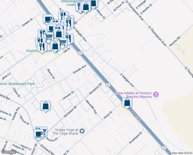Click the Hazel Ln label
The width and height of the screenshot is (193, 155).
point(26,147)
